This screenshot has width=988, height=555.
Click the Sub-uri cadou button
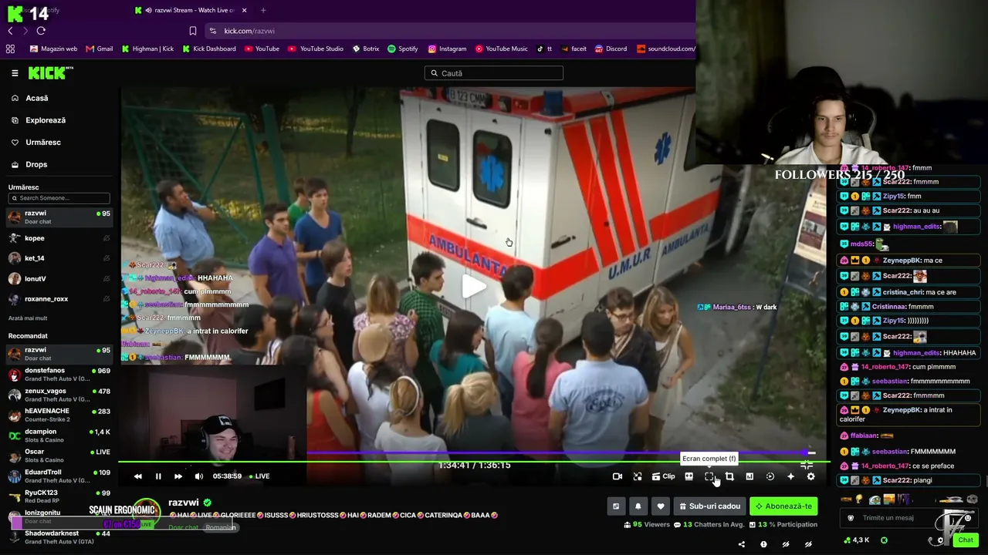click(709, 506)
